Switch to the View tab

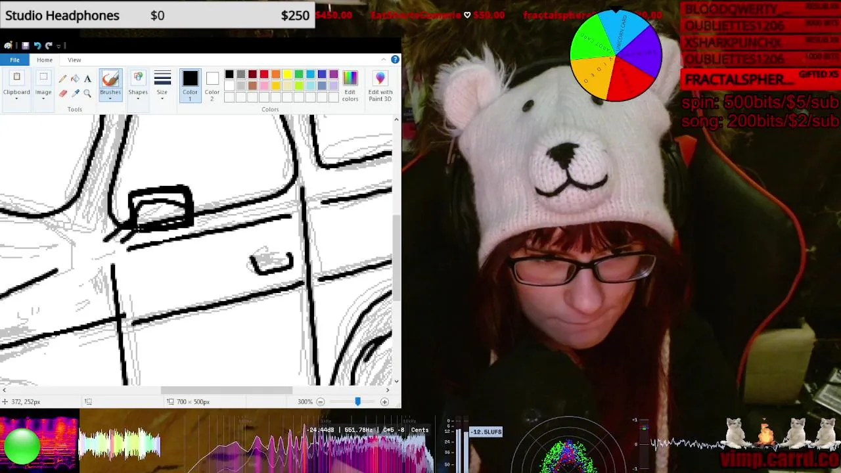74,60
